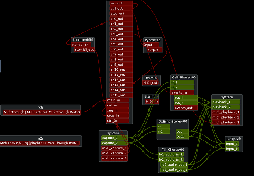Viewport: 254px width, 176px height.
Task: Click the ch0_out port
Action: (121, 19)
